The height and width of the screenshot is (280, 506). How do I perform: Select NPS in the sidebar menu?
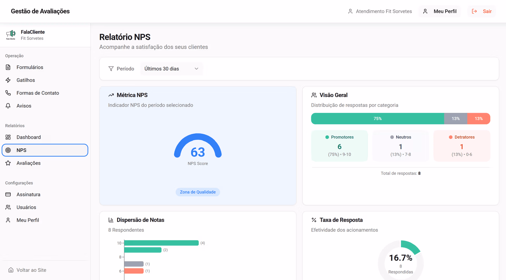(x=45, y=150)
